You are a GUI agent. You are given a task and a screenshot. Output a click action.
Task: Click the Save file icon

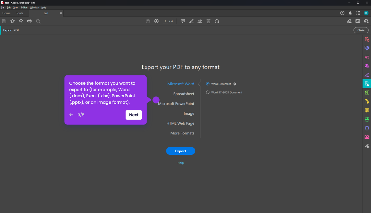point(4,21)
